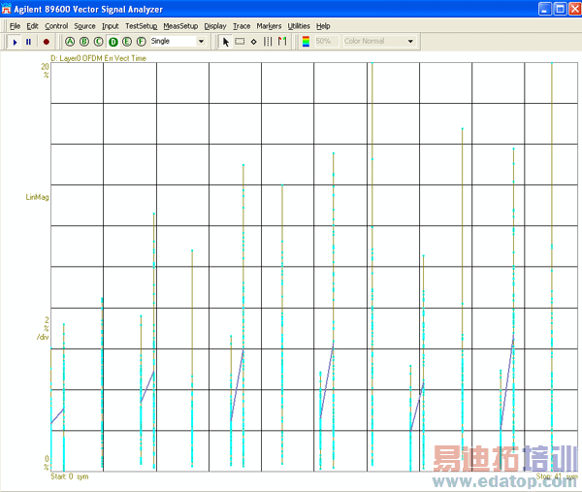
Task: Choose the arrow pointer tool
Action: [x=226, y=42]
